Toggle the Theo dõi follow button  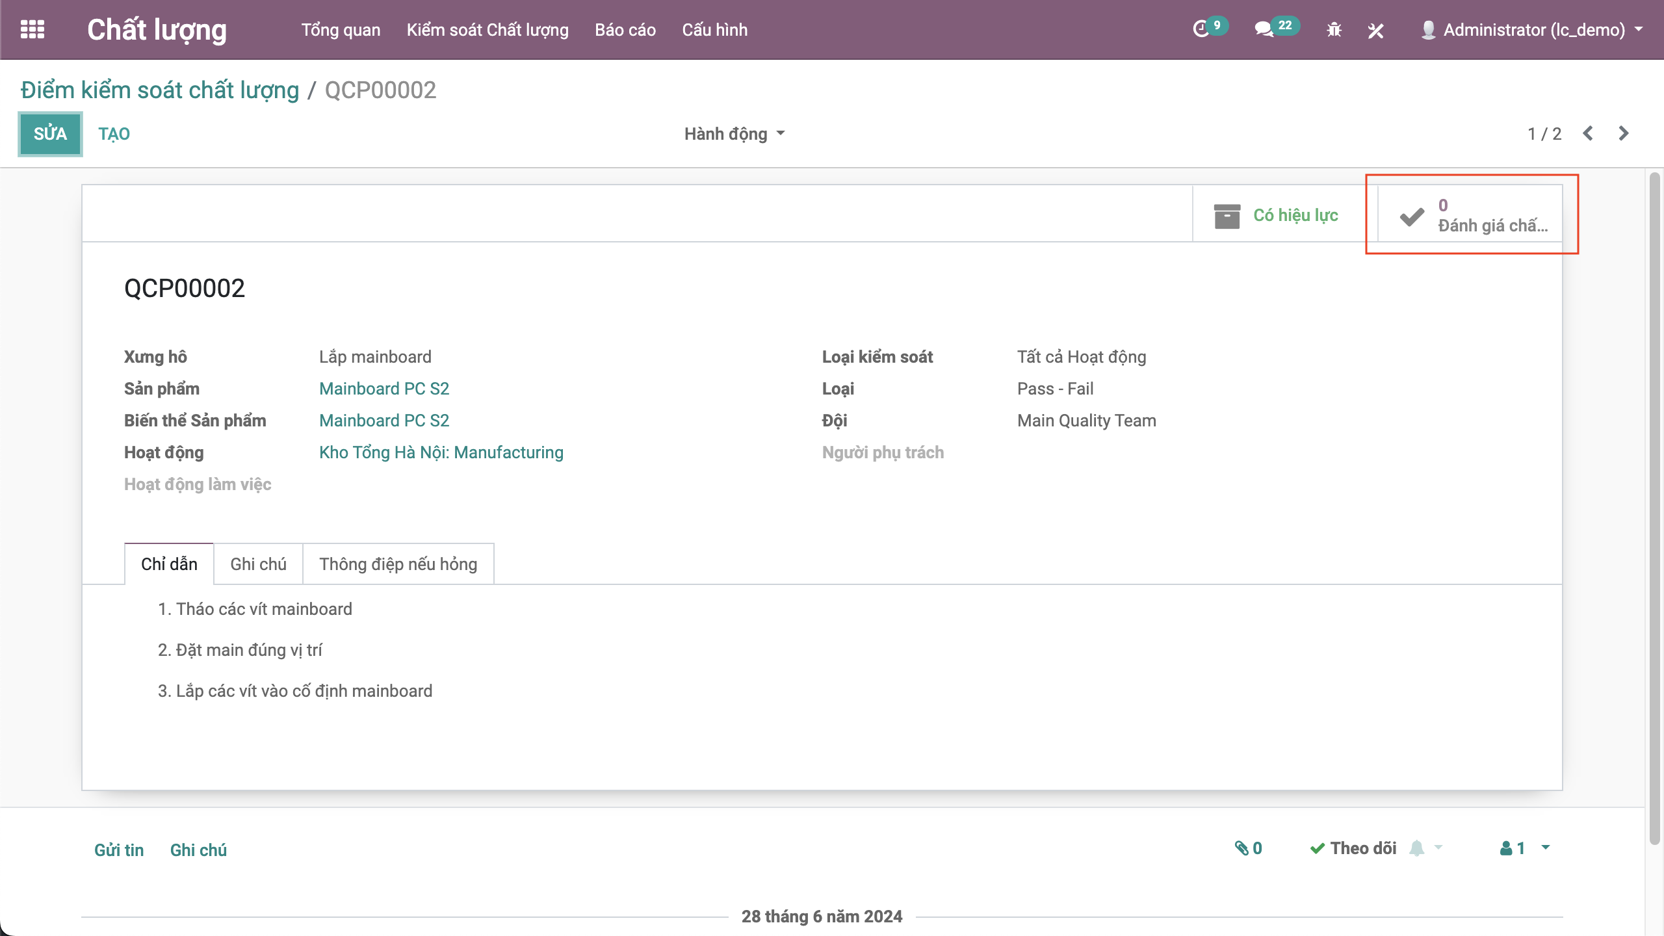point(1353,848)
